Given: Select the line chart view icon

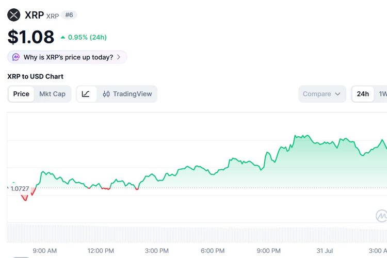Looking at the screenshot, I should coord(86,94).
